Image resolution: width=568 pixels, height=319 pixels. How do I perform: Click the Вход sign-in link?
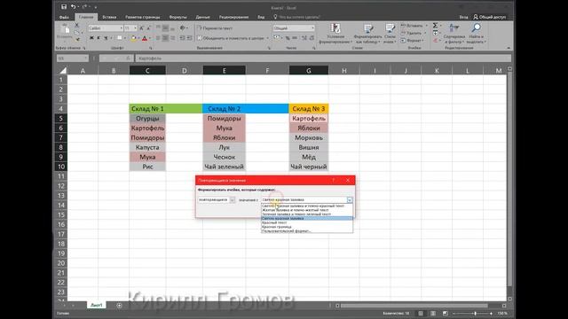pyautogui.click(x=463, y=17)
